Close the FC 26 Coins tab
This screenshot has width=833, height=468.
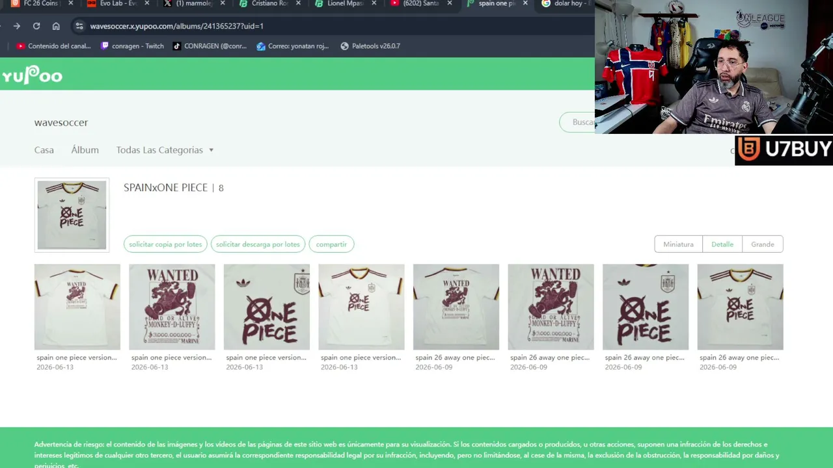point(70,3)
